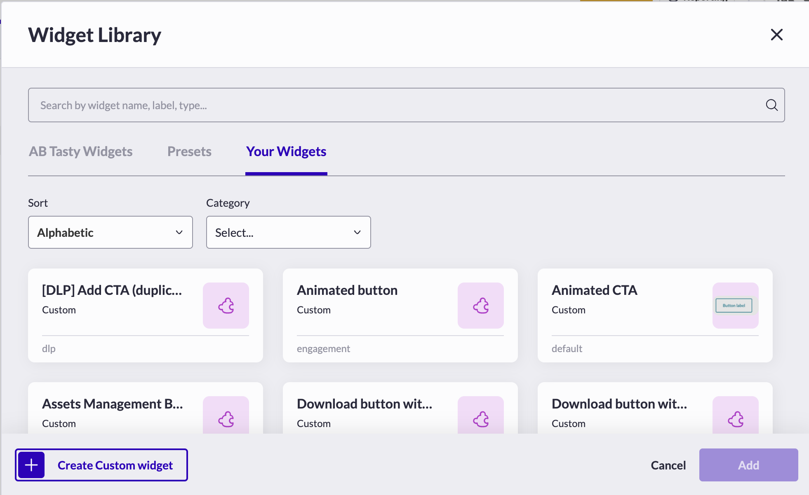This screenshot has width=809, height=495.
Task: Select the [DLP] Add CTA widget title
Action: coord(112,290)
